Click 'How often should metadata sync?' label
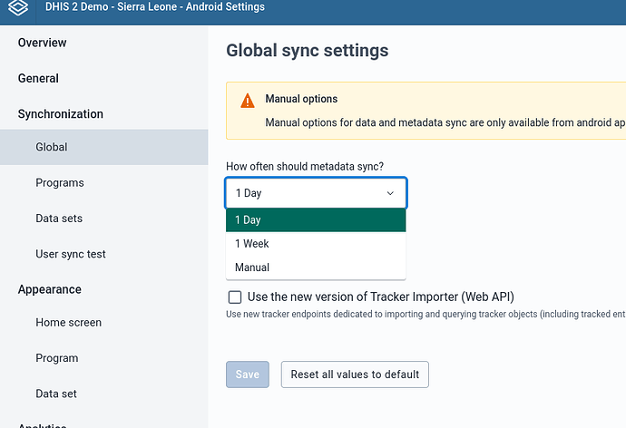Screen dimensions: 626x428 (305, 166)
